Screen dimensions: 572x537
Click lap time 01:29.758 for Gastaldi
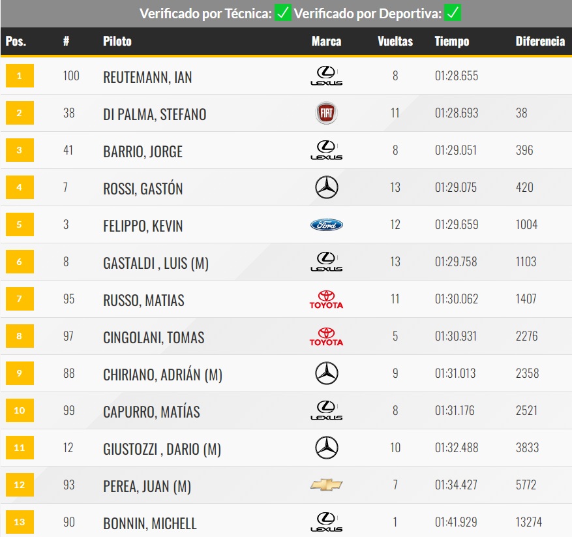point(456,262)
